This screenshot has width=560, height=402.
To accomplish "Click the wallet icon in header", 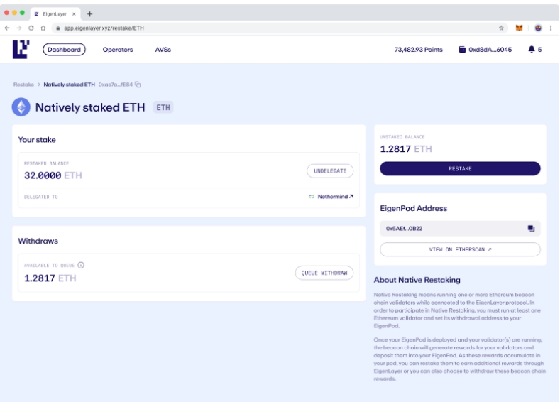I will pos(462,49).
